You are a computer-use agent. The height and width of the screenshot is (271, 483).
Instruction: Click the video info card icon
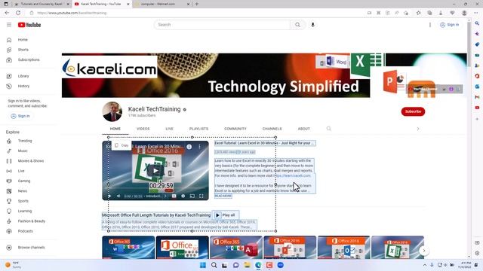click(189, 147)
